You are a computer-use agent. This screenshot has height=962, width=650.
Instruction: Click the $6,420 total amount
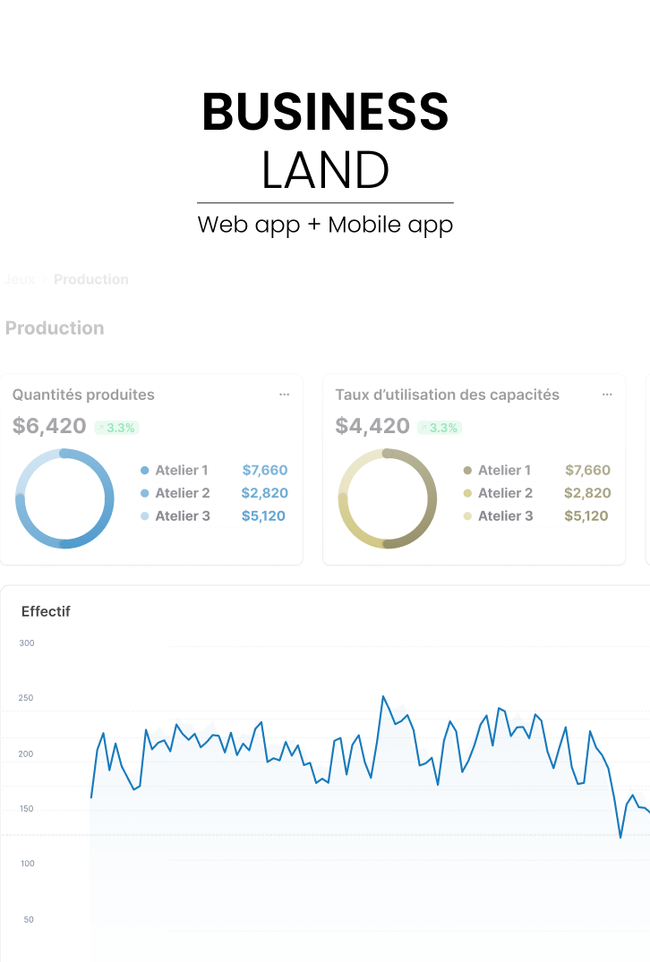(x=49, y=427)
